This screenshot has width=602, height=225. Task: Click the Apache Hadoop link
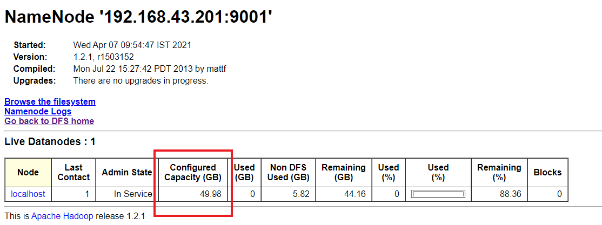click(62, 216)
